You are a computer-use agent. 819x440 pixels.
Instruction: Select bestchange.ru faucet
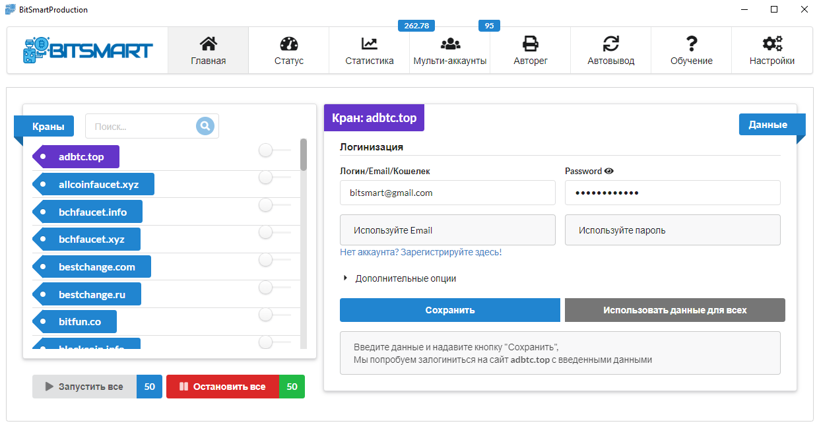(86, 294)
